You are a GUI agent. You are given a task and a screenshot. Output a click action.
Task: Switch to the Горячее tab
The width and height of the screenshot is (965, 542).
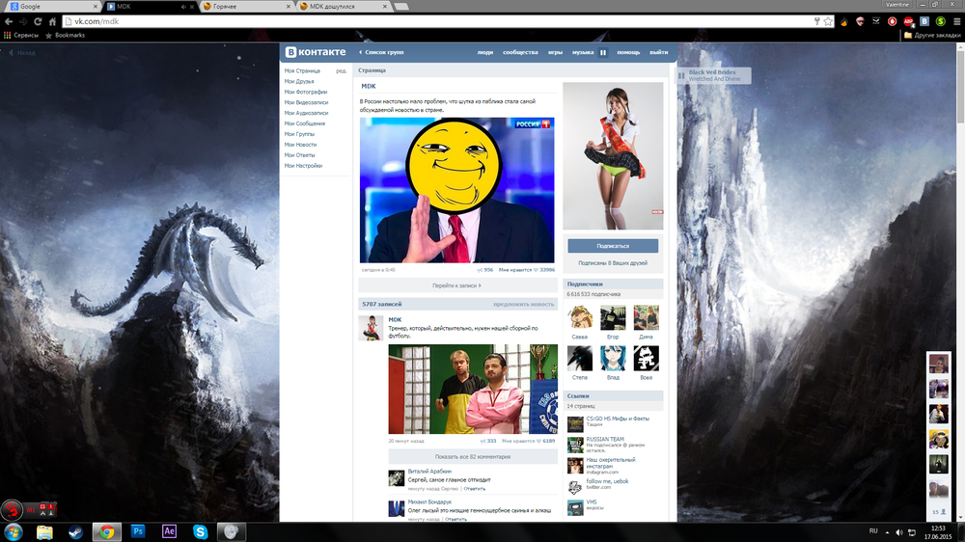coord(246,7)
